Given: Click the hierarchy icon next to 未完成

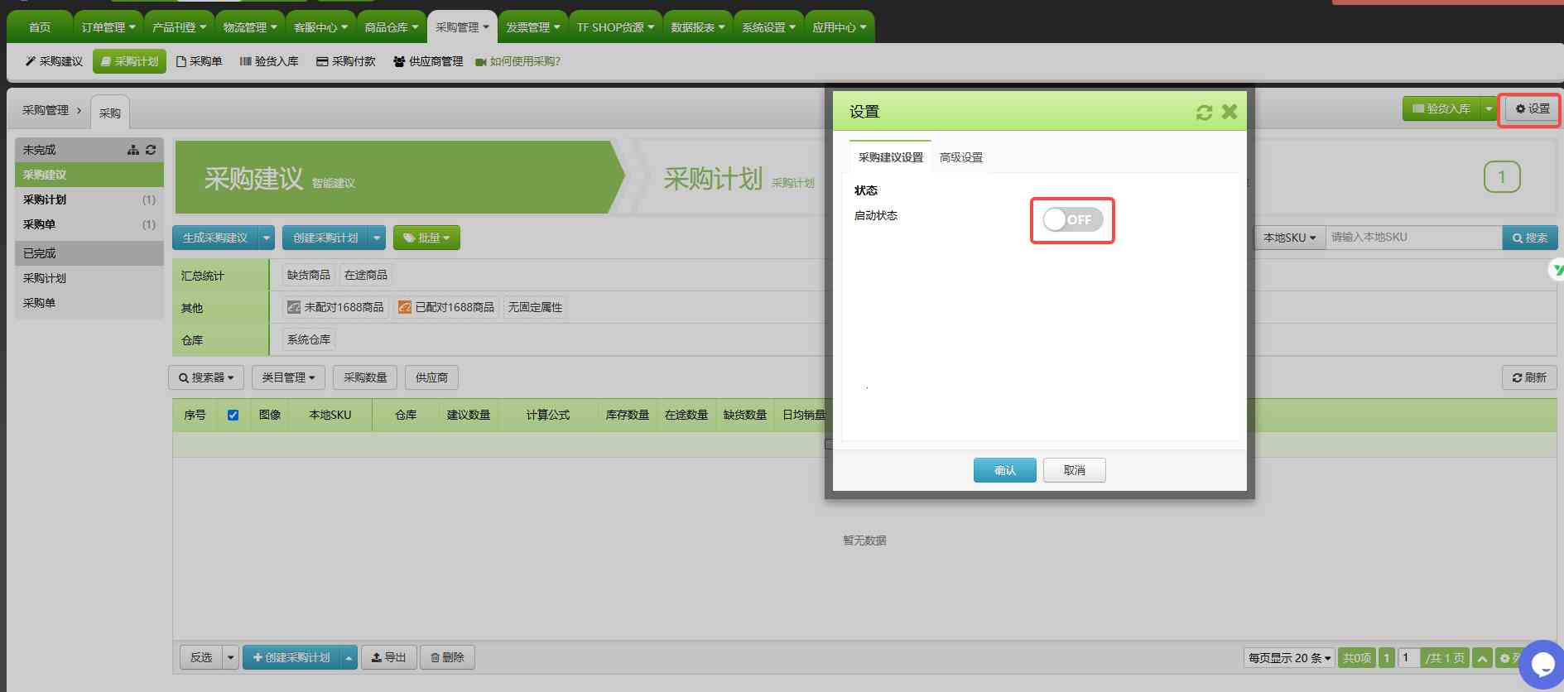Looking at the screenshot, I should coord(133,150).
